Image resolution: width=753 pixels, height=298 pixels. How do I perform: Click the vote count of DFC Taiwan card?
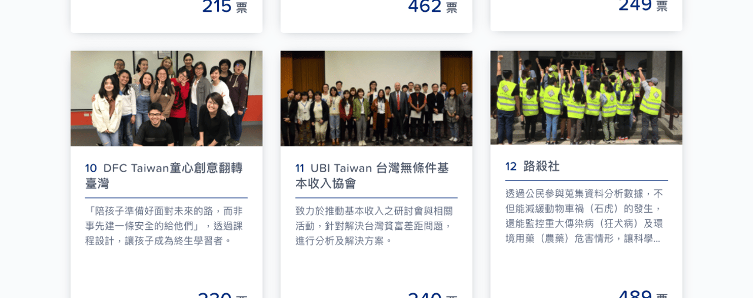(222, 294)
